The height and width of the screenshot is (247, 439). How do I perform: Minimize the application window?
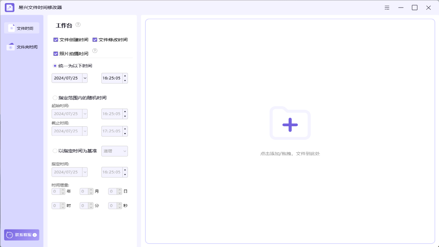tap(401, 8)
